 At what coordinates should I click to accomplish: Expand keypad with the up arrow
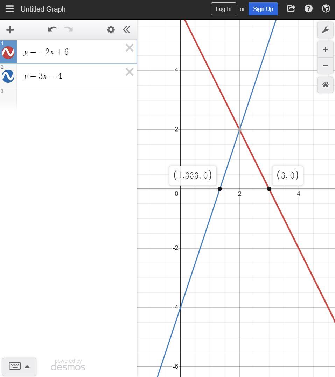tap(27, 367)
